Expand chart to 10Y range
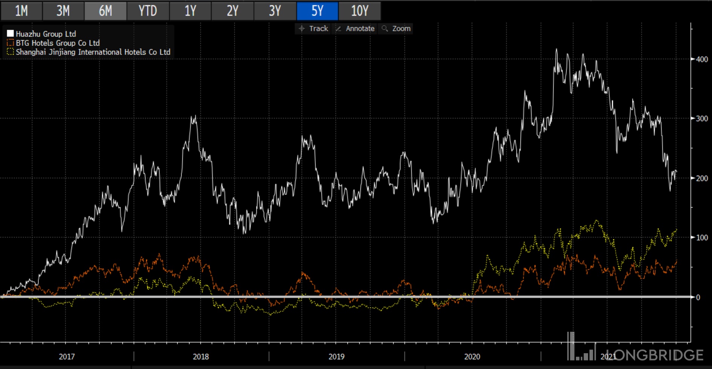The image size is (712, 369). tap(360, 11)
